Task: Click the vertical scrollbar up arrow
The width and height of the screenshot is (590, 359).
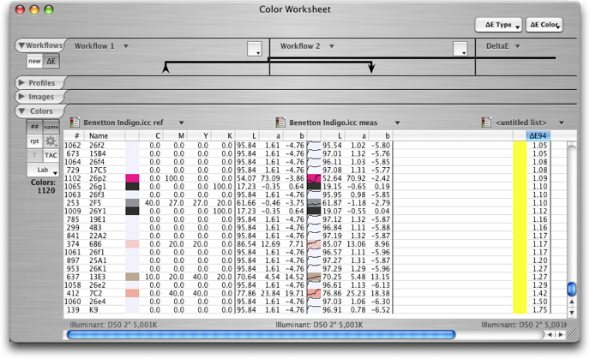Action: click(571, 302)
